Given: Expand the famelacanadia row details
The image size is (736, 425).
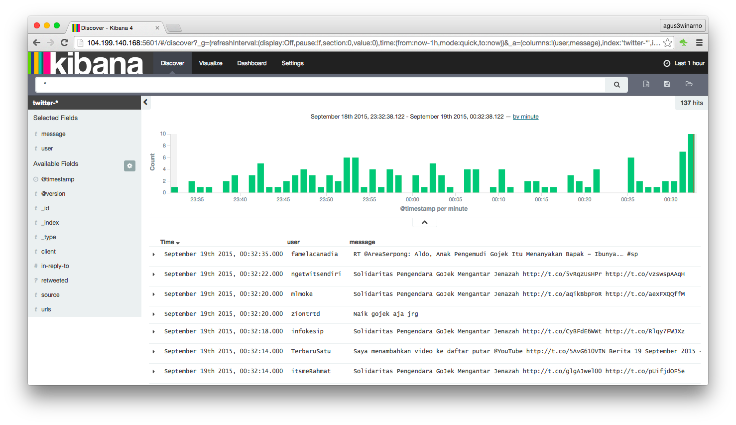Looking at the screenshot, I should [x=153, y=255].
